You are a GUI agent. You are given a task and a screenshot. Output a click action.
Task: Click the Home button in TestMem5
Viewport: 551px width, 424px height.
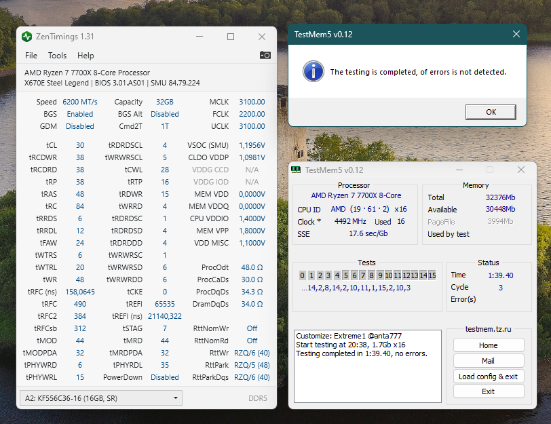click(489, 345)
